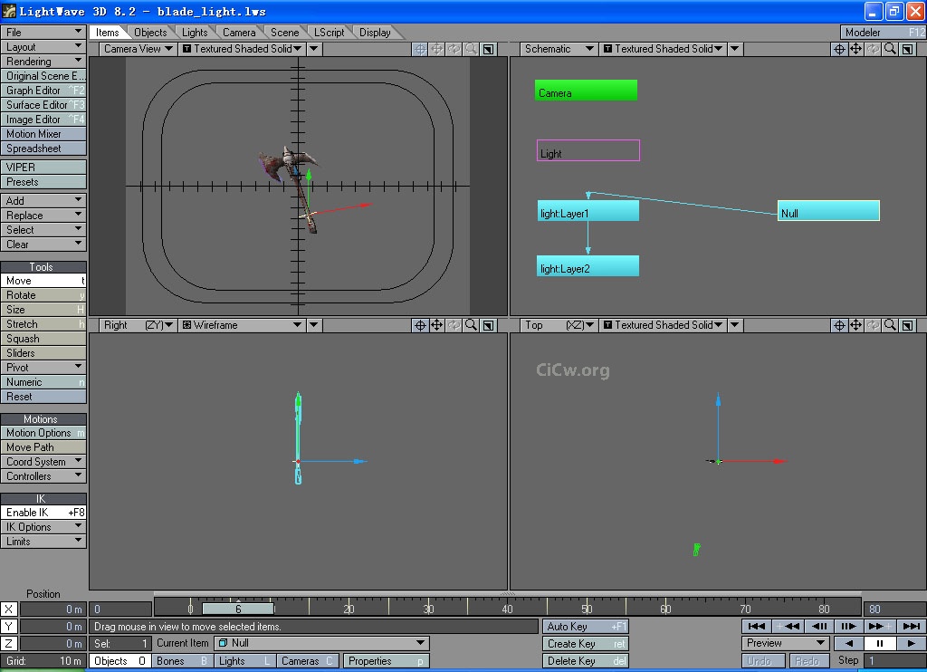Viewport: 927px width, 672px height.
Task: Maximize the Top (XZ) viewport
Action: click(x=907, y=325)
